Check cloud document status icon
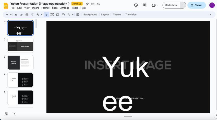Screen dimensions: 217x120 click(98, 4)
